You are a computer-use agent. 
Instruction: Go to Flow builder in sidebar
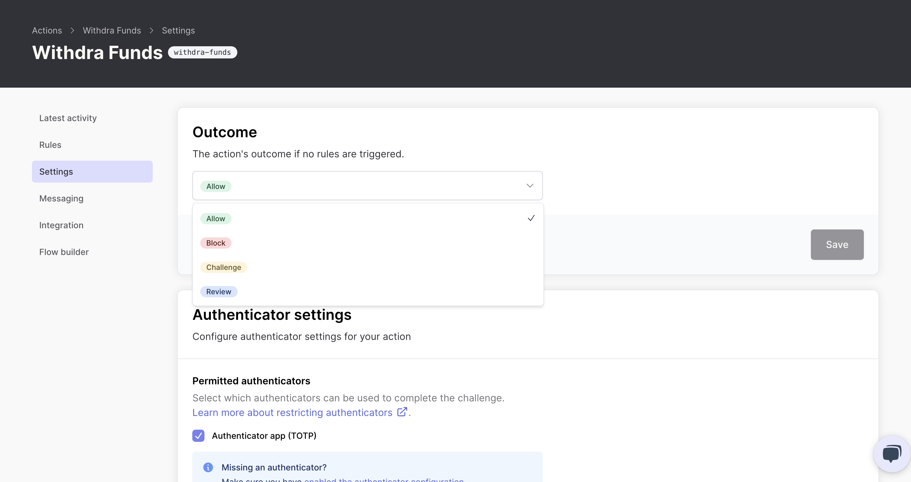click(64, 252)
